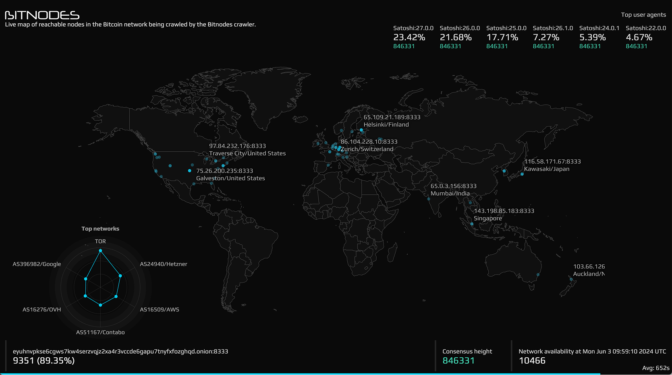Click the Hetzner vertex on radar chart

(120, 276)
